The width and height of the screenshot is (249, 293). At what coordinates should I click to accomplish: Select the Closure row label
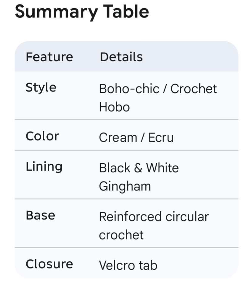click(x=49, y=264)
